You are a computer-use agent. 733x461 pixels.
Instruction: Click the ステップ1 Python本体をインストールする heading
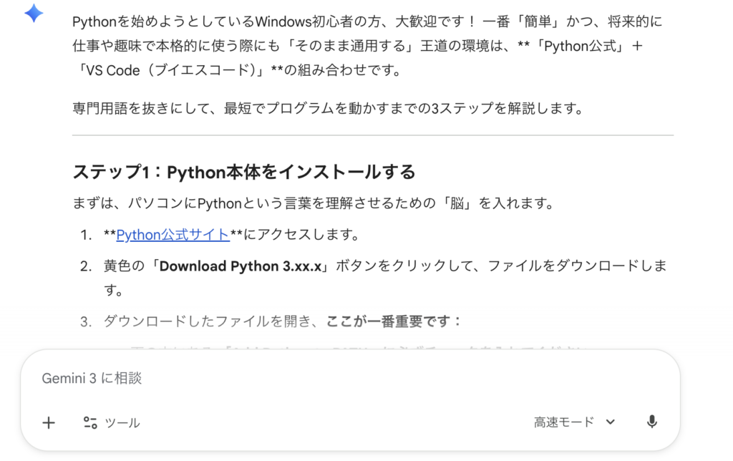(x=243, y=173)
